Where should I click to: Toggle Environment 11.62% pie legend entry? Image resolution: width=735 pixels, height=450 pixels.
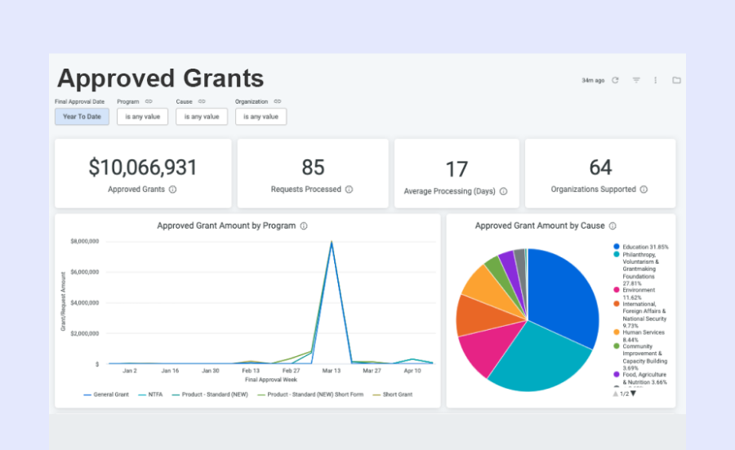tap(635, 294)
